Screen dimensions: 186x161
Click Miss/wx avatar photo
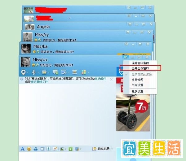[x=25, y=62]
